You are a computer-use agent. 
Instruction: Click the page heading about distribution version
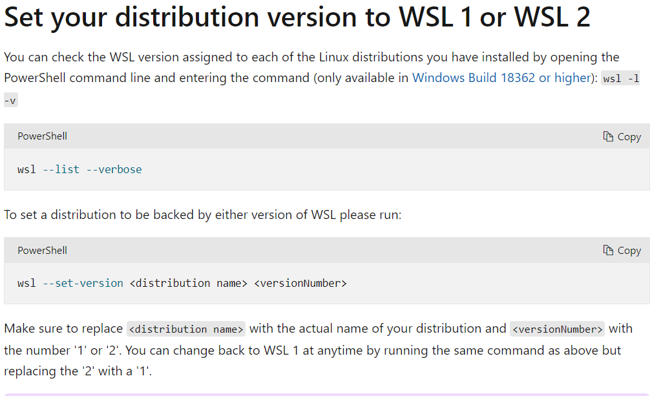tap(297, 17)
